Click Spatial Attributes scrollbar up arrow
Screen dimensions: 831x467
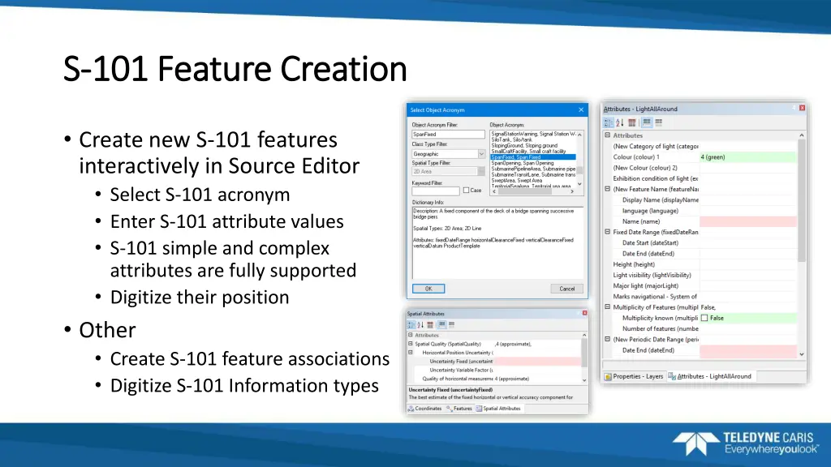(x=584, y=335)
